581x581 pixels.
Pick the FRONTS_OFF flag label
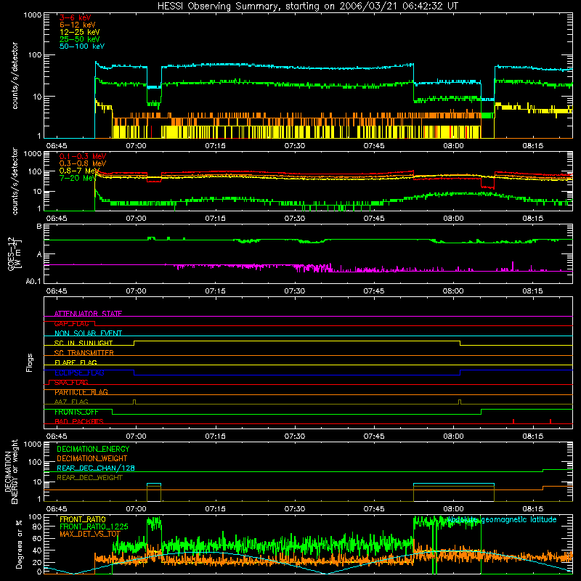[76, 412]
